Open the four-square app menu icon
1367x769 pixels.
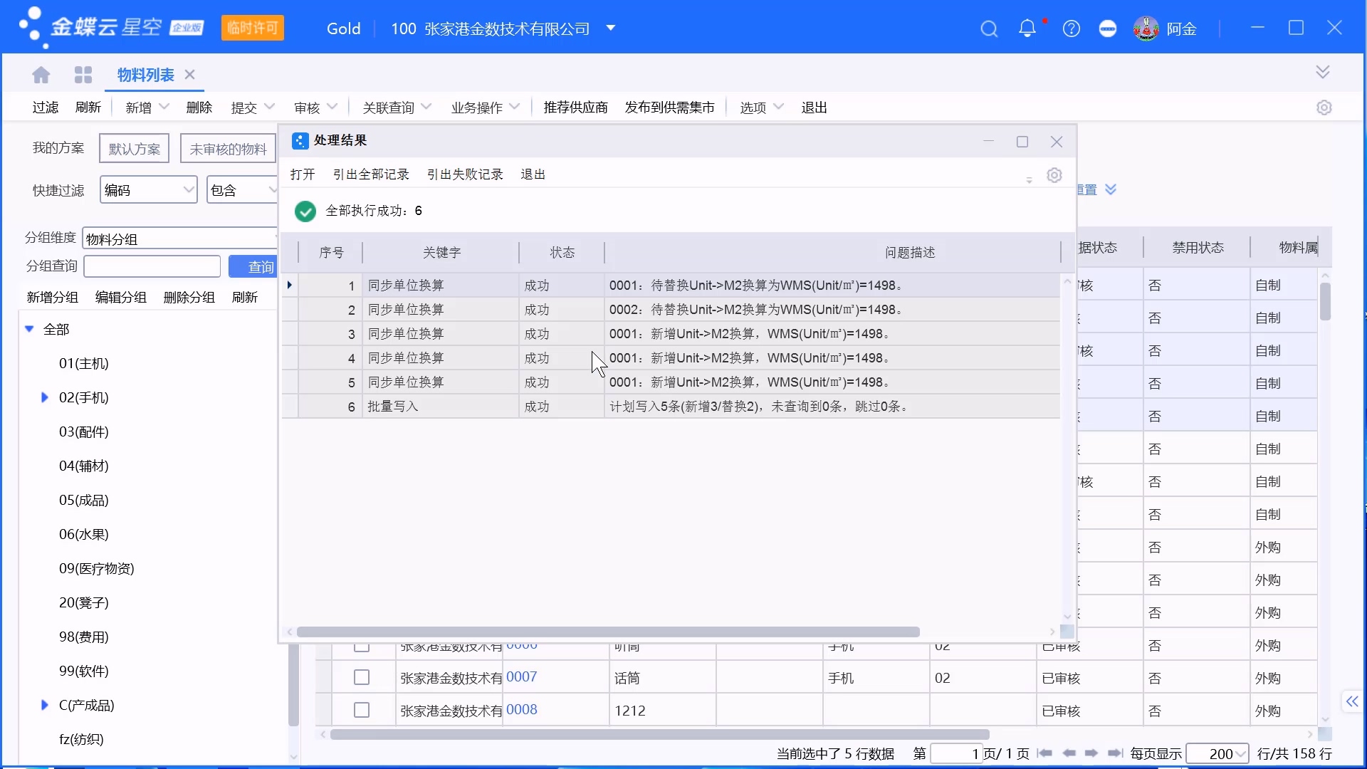pos(83,75)
